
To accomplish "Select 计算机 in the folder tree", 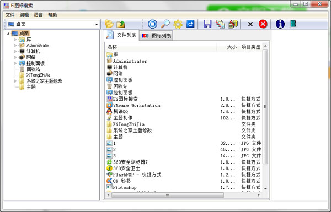I will 33,51.
